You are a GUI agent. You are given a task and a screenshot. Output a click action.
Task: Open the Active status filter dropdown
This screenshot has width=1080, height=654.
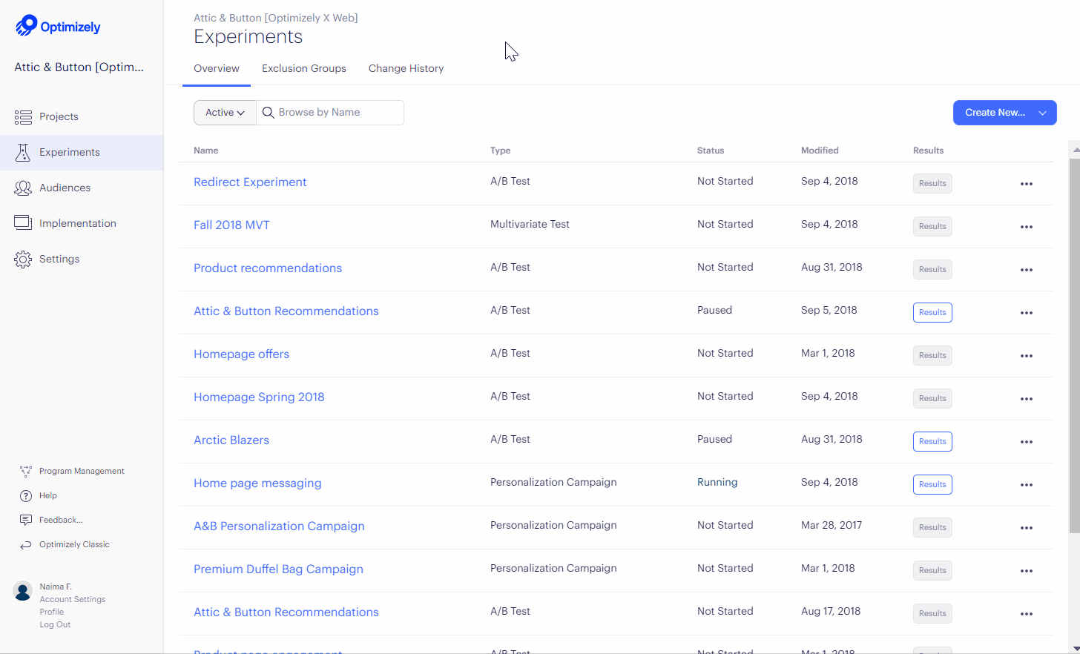[x=224, y=112]
